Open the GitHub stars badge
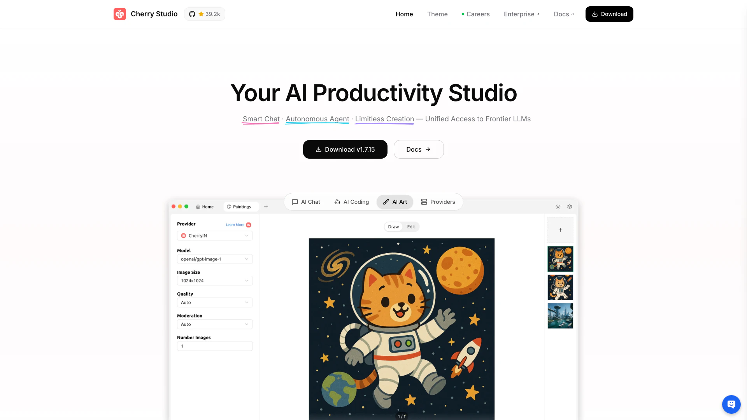The height and width of the screenshot is (420, 747). tap(205, 14)
